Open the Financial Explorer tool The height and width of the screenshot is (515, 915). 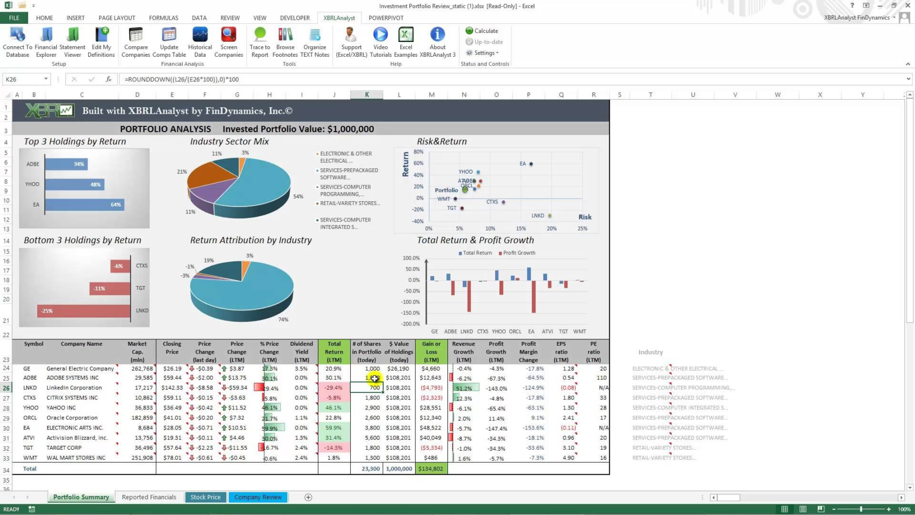46,42
